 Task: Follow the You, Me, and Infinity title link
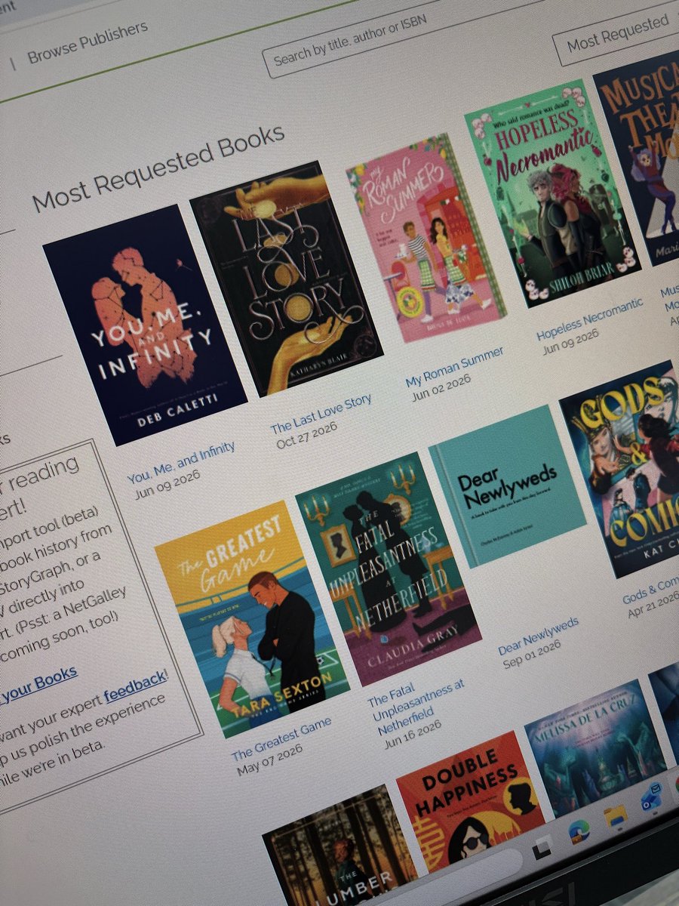181,462
